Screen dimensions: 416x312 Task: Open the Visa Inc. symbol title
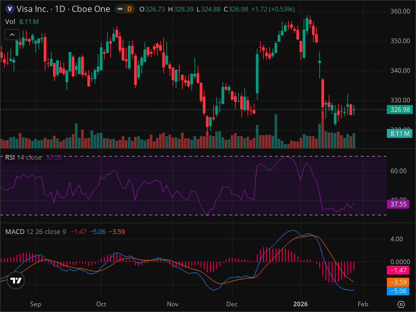coord(63,9)
